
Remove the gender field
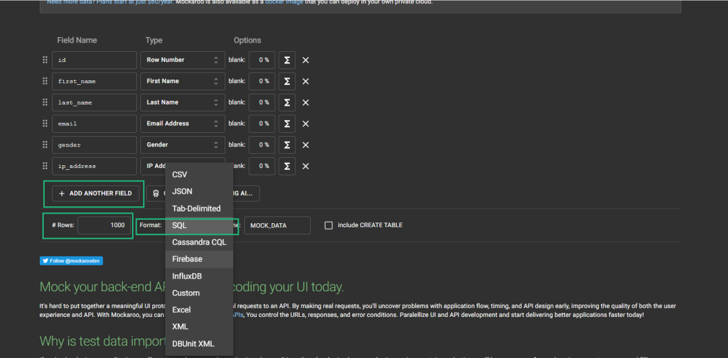[x=305, y=145]
